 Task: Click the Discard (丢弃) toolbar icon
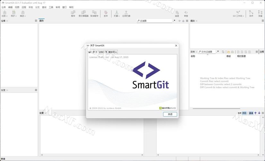tap(106, 14)
